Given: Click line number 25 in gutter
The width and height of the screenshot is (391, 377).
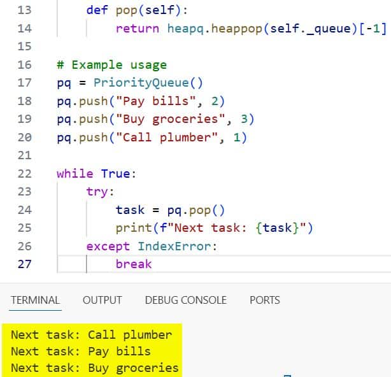Looking at the screenshot, I should (x=24, y=228).
